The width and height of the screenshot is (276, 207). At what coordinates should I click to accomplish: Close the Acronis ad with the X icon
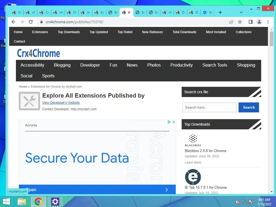tap(174, 122)
